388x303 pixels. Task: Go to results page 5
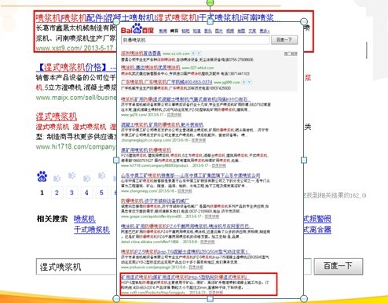(x=101, y=193)
